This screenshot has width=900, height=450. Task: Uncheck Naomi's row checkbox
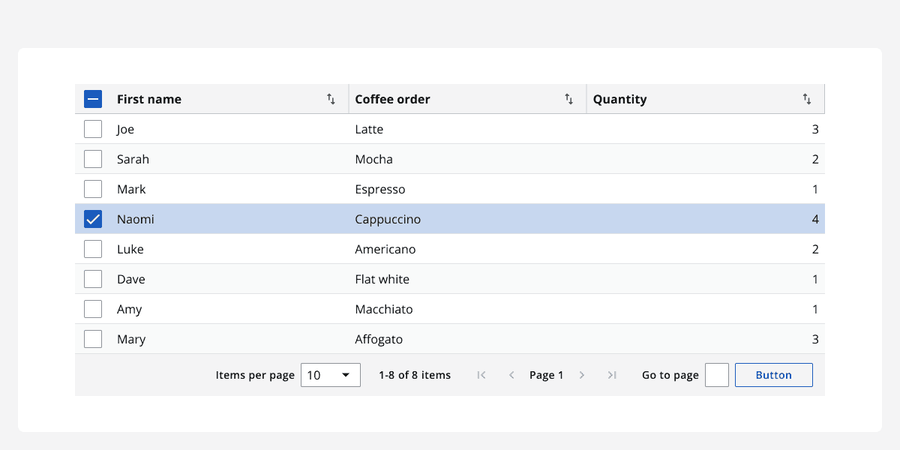pos(92,218)
